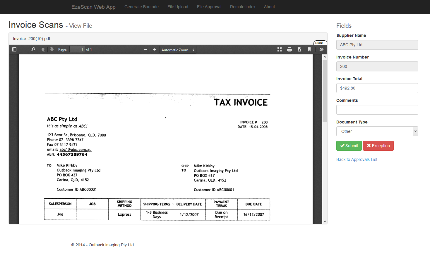Open the find-in-document search tool

coord(33,49)
